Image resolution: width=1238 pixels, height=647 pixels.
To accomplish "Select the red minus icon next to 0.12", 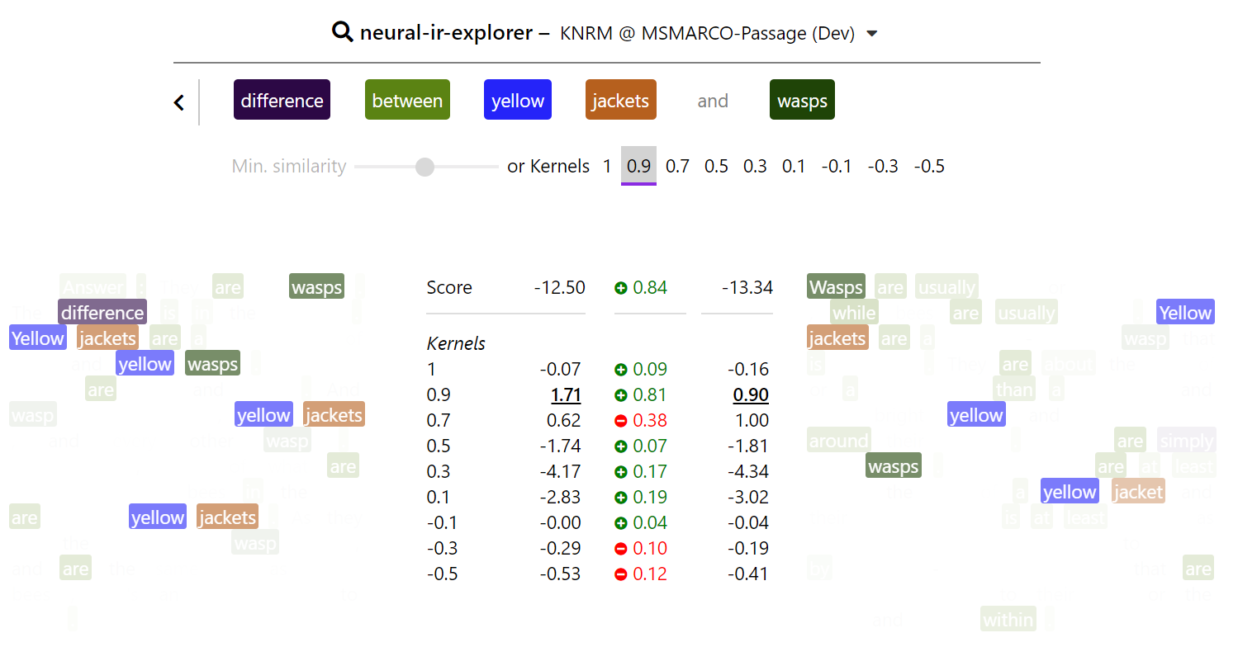I will pyautogui.click(x=621, y=574).
